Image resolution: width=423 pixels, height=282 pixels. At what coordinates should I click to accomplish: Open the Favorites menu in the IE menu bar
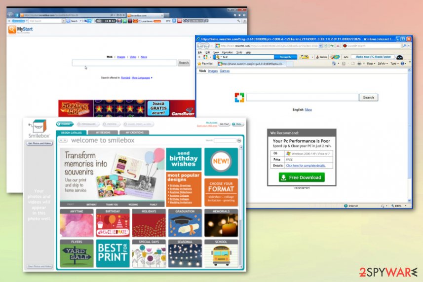[227, 53]
